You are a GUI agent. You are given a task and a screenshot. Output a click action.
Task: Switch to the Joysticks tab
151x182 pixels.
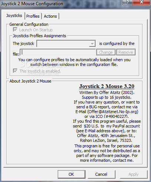point(14,16)
